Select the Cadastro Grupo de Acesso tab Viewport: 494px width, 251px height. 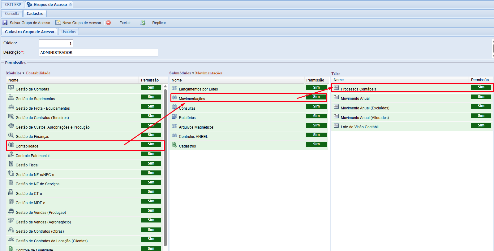coord(29,32)
